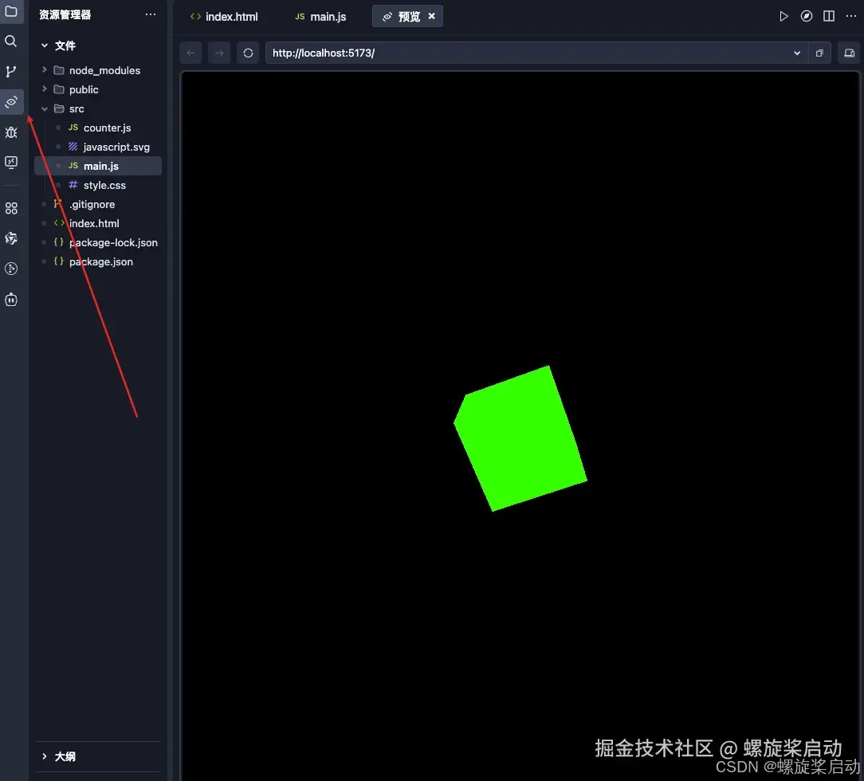Viewport: 864px width, 781px height.
Task: Open the Run and Debug view
Action: point(11,132)
